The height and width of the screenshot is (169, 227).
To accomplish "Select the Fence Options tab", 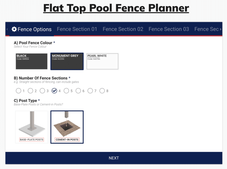I will tap(32, 29).
